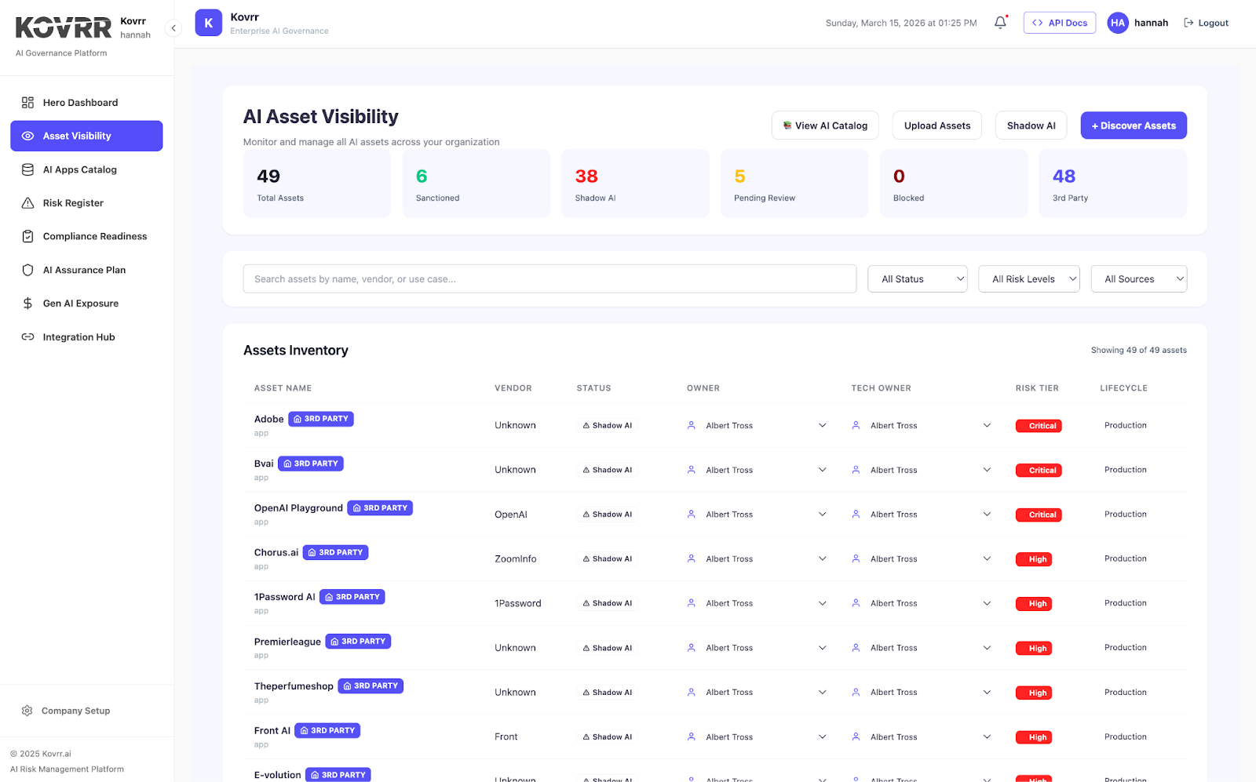Click the Shadow AI status badge in Front AI row
Viewport: 1256px width, 782px height.
[608, 737]
